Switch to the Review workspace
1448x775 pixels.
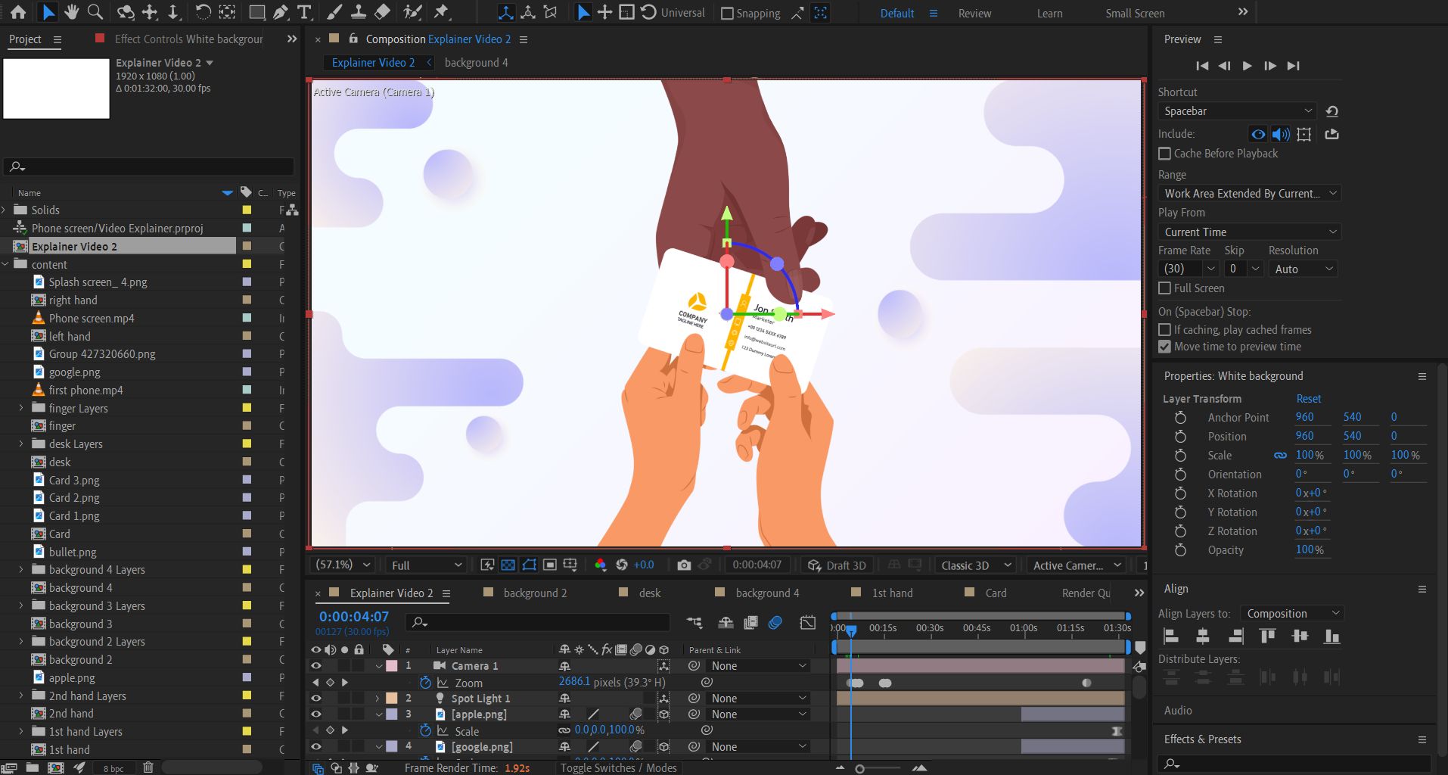coord(974,14)
